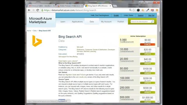Screen dimensions: 187x105
Task: Click the Bing Search API heading
Action: (x=70, y=37)
